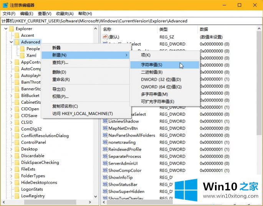Click 访问 HKEY_LOCAL_MACHINE(T) menu entry
The width and height of the screenshot is (263, 206).
(86, 114)
